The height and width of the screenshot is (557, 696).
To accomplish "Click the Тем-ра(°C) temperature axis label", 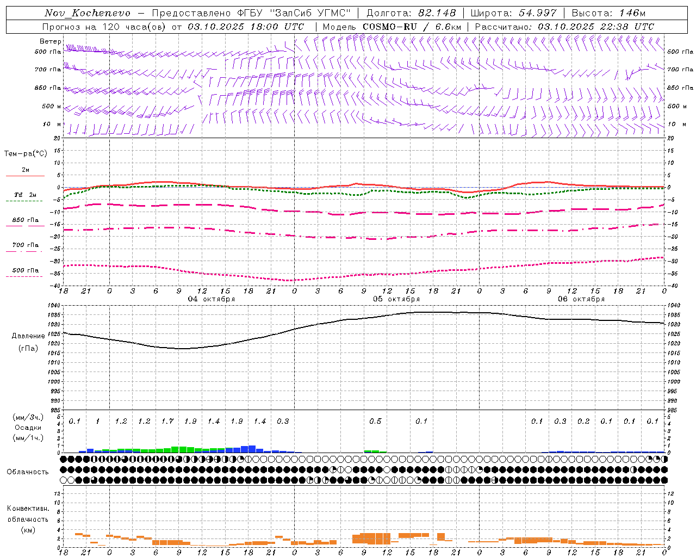I will pos(26,154).
